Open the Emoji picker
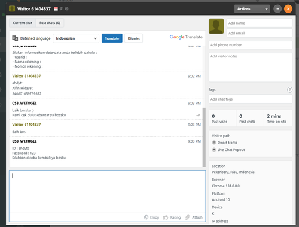Image resolution: width=299 pixels, height=227 pixels. (x=151, y=217)
